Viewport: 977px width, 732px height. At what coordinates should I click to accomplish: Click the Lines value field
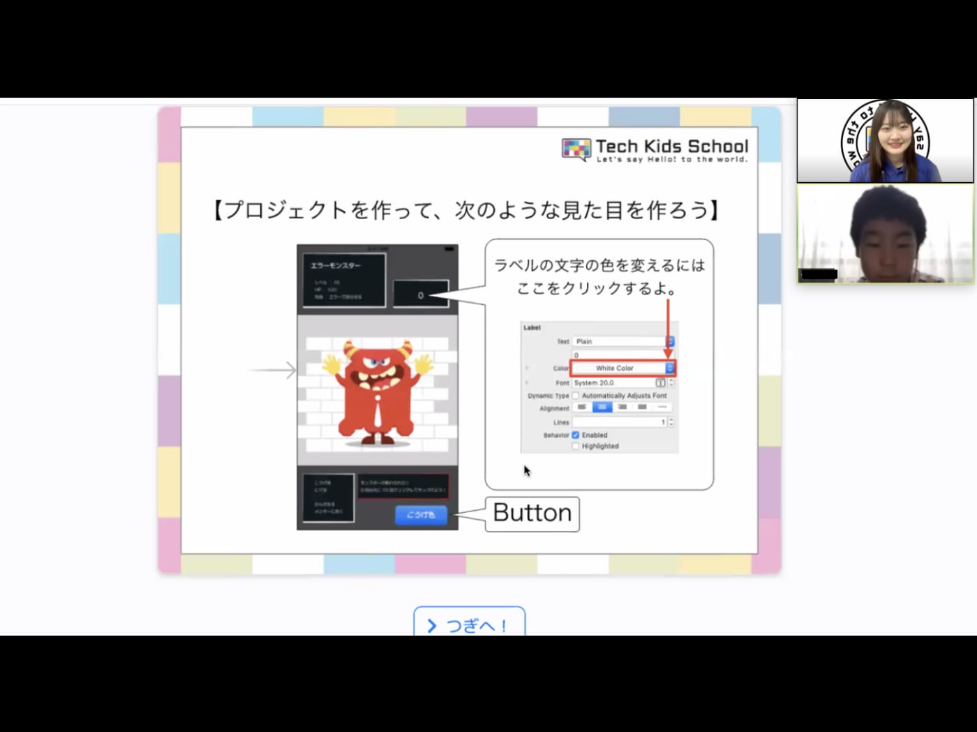click(620, 422)
